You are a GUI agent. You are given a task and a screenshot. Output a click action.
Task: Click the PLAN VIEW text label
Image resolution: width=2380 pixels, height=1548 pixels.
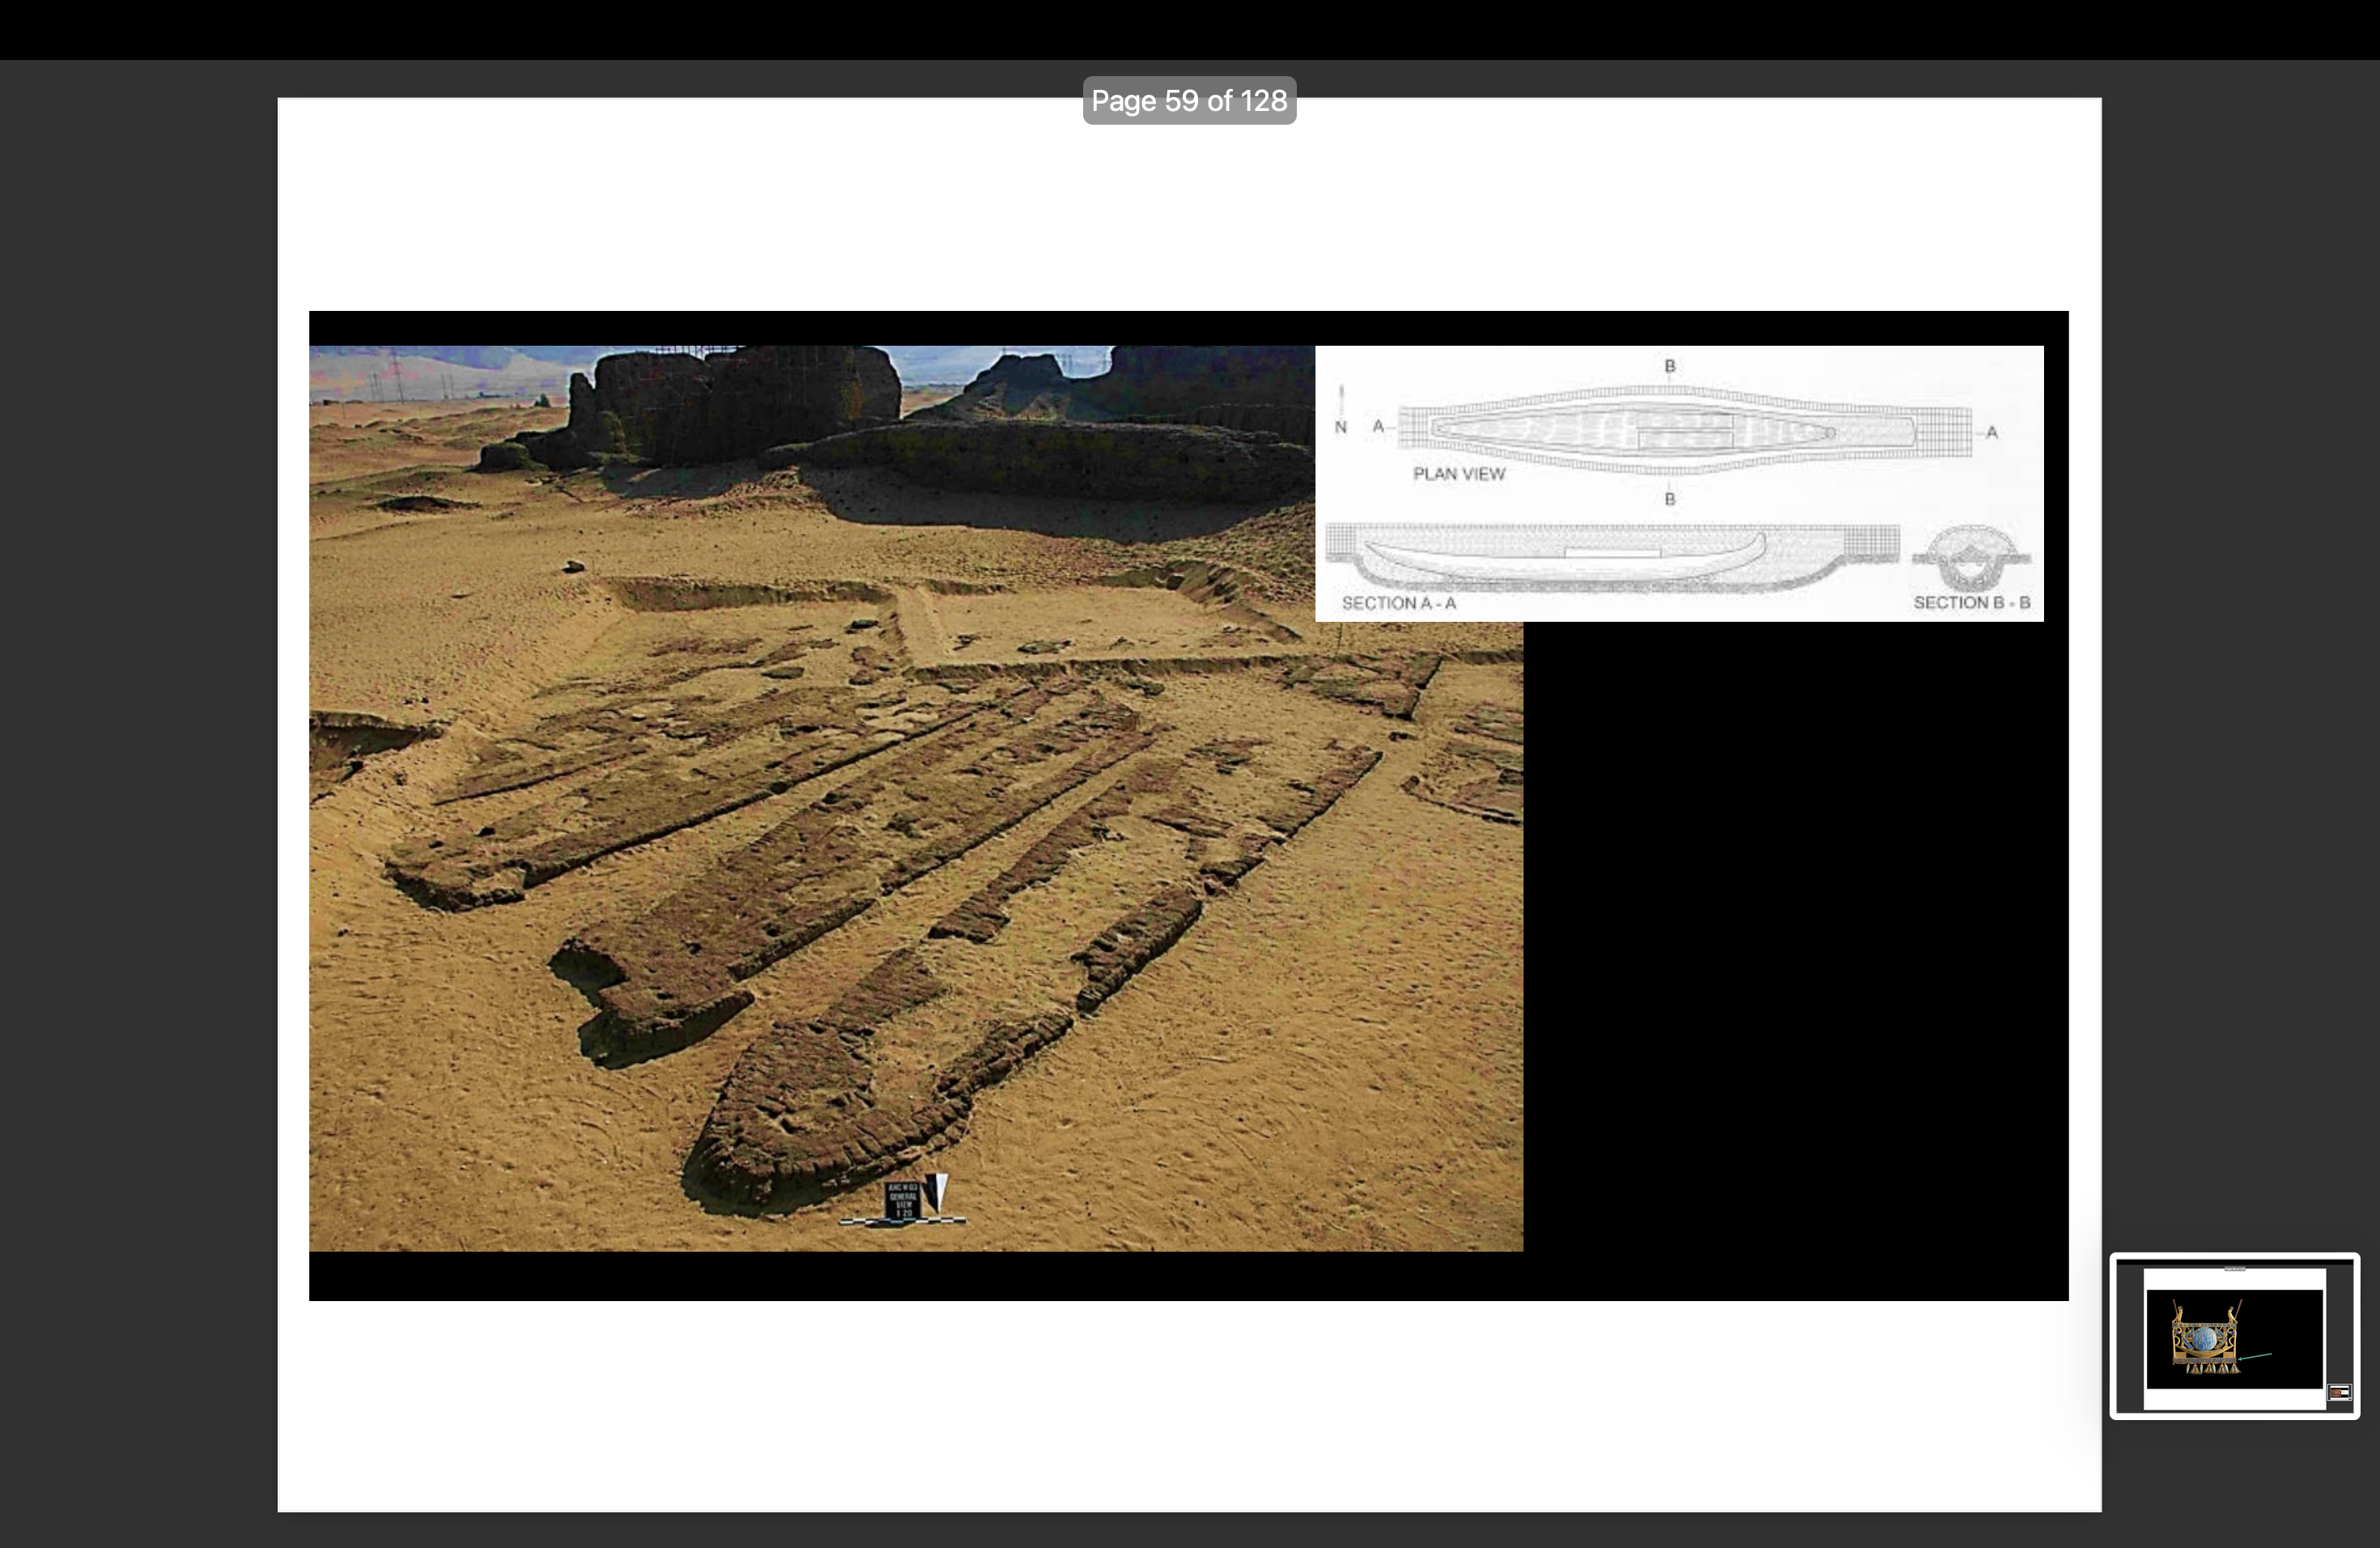pos(1458,474)
